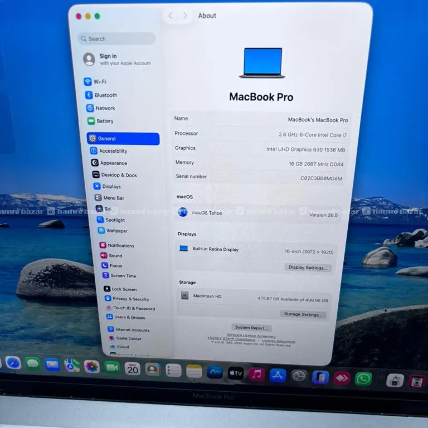
Task: Open Safari from the Dock
Action: point(13,363)
